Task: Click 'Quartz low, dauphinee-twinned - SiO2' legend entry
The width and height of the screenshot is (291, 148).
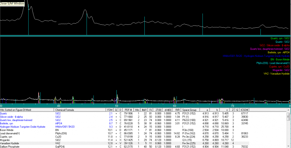Action: (270, 49)
